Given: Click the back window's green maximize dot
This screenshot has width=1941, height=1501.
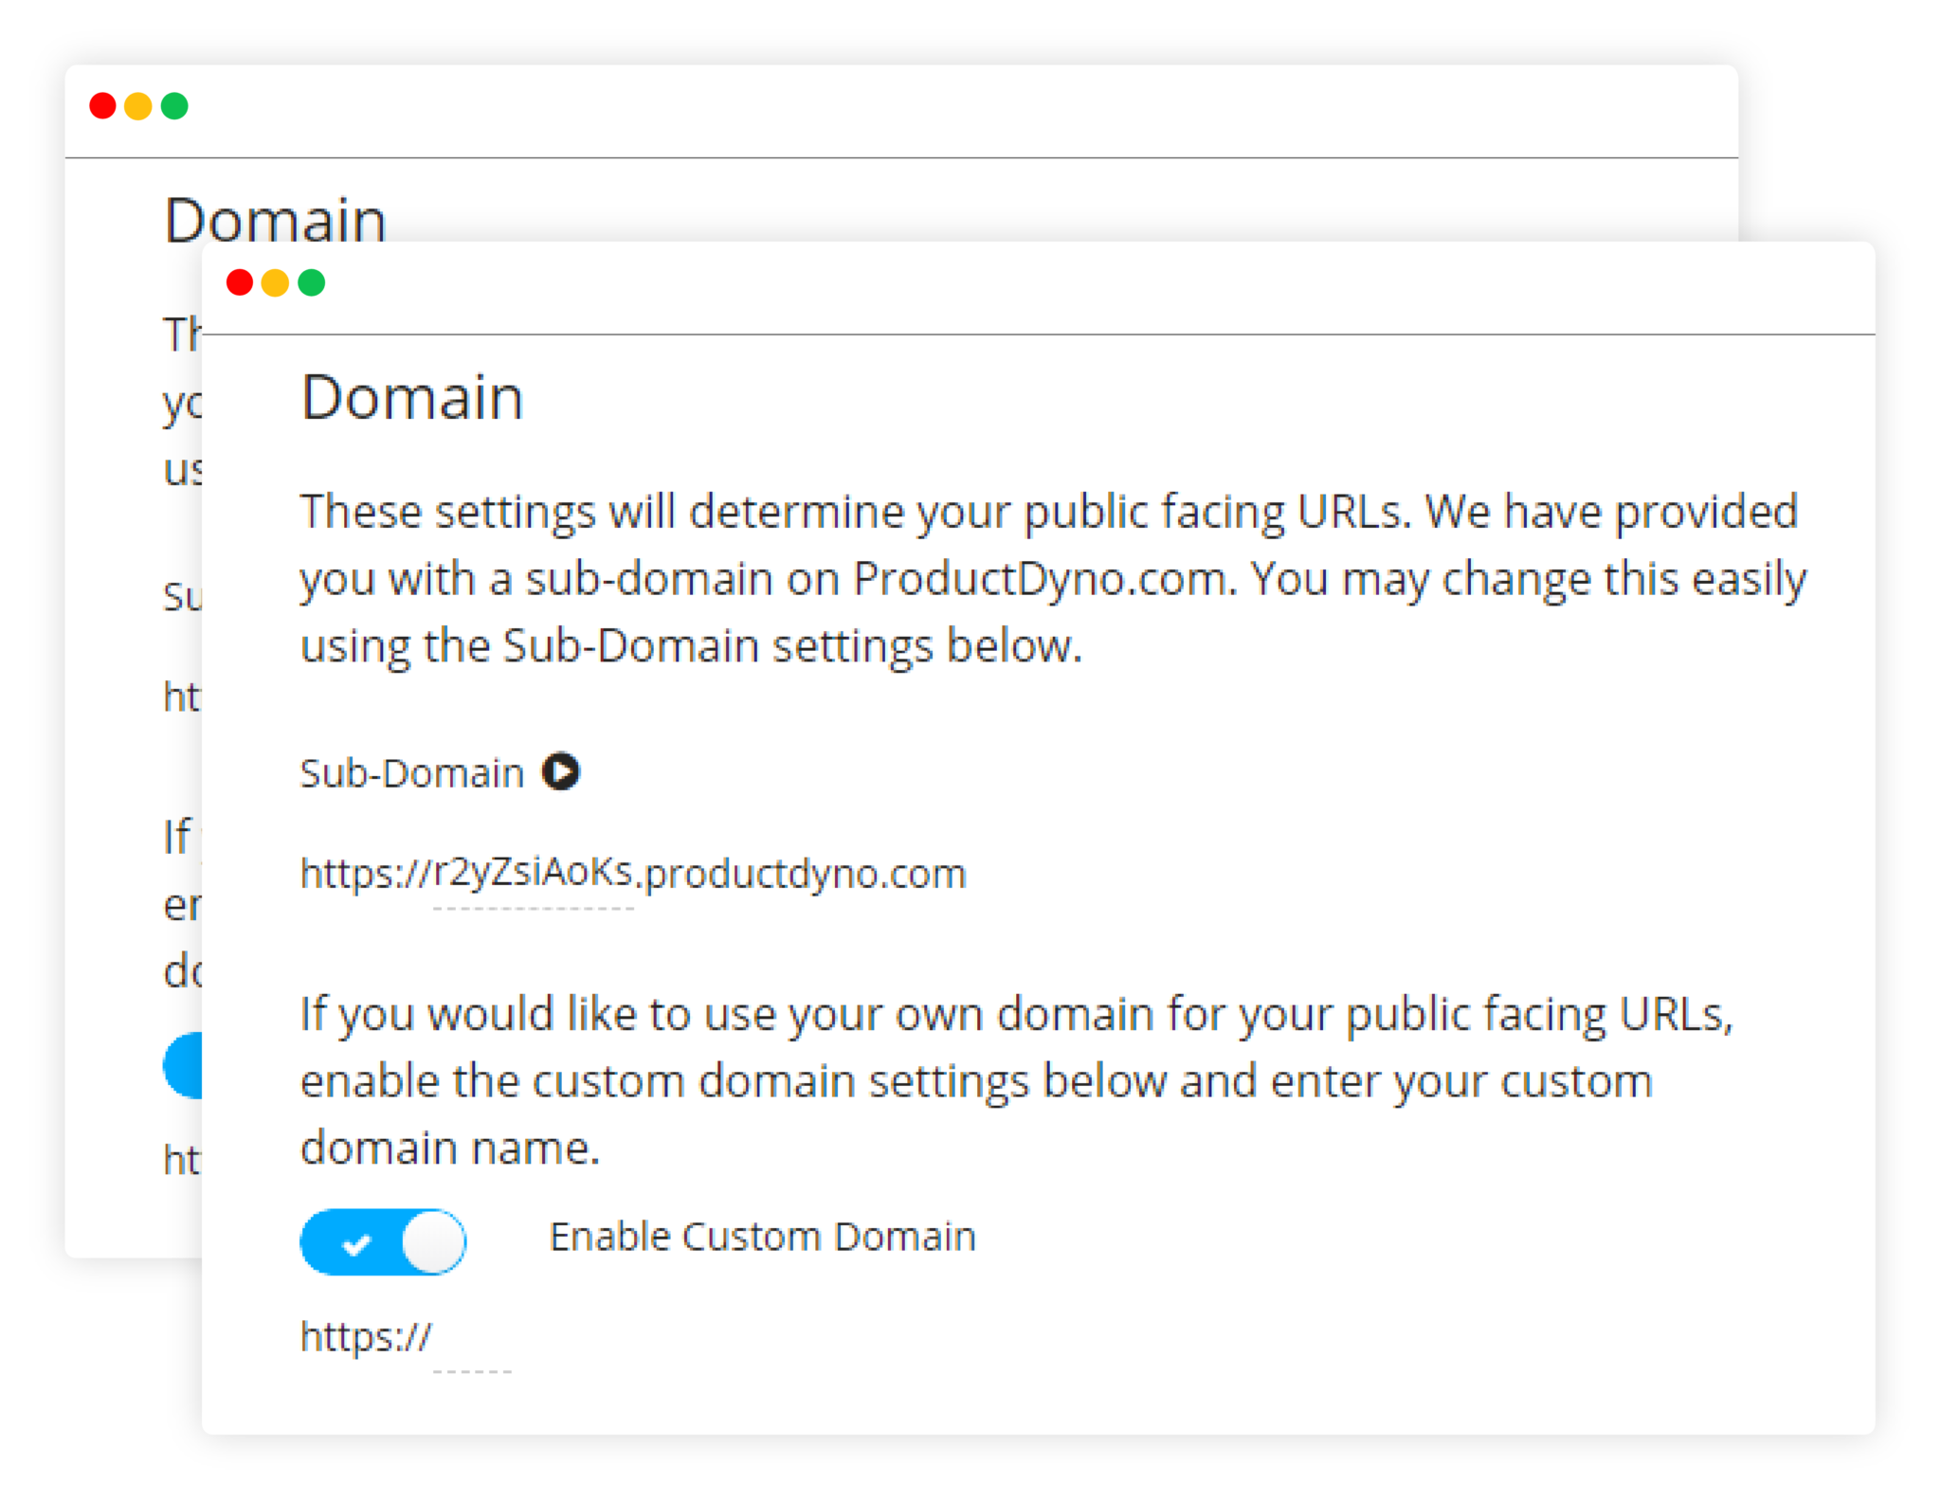Looking at the screenshot, I should (x=174, y=106).
